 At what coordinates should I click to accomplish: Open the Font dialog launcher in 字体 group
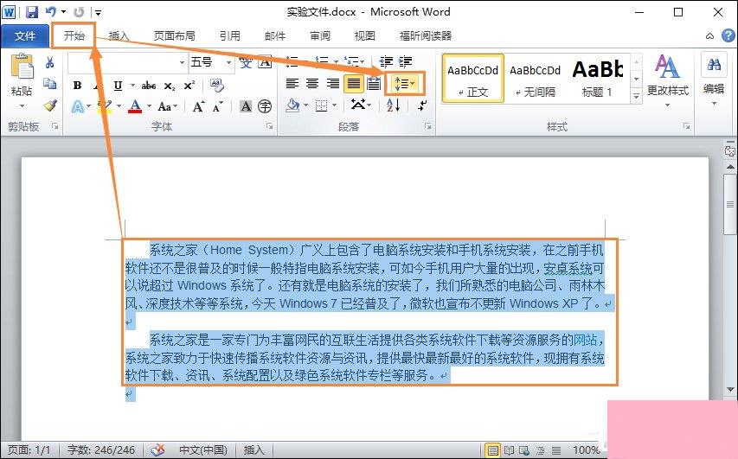point(270,126)
